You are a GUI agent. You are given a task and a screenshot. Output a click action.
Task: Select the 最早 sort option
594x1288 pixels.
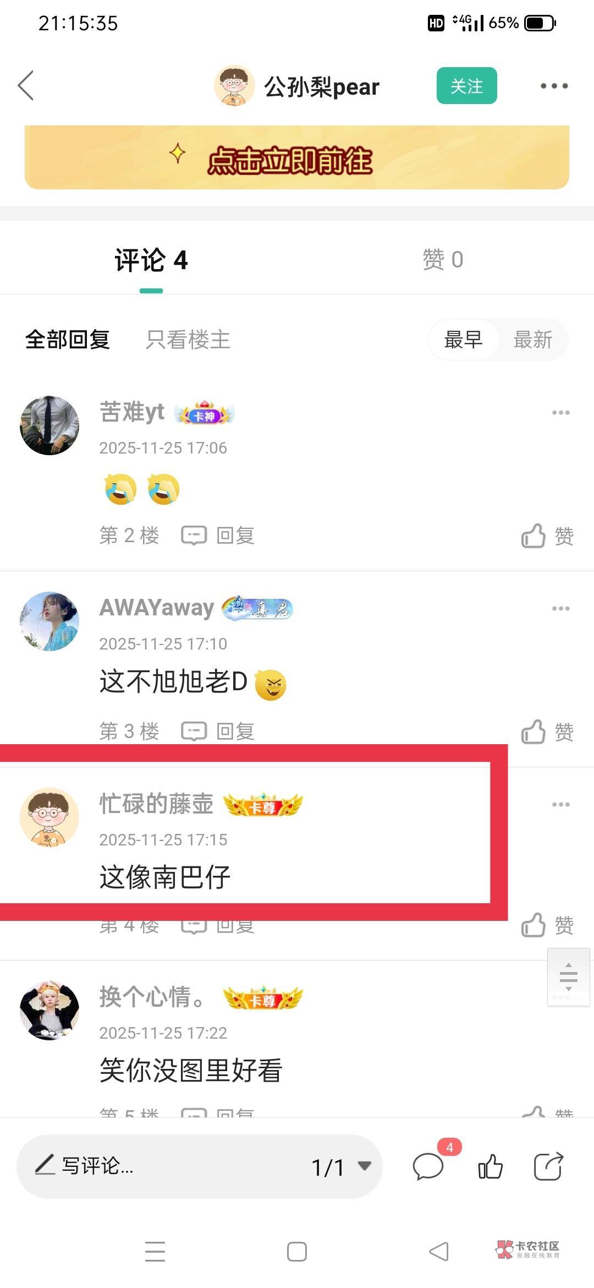463,340
